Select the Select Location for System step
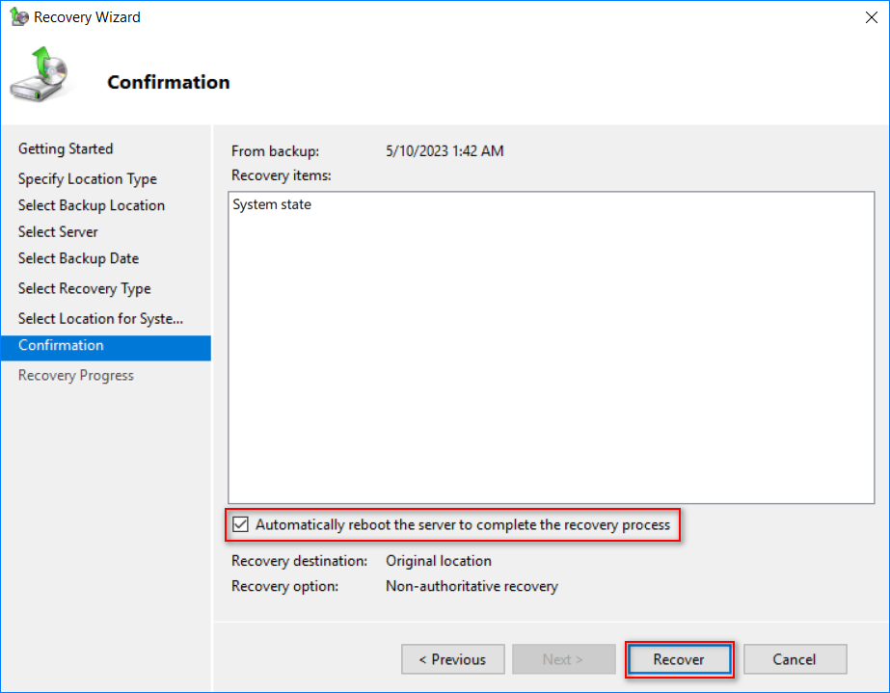The height and width of the screenshot is (693, 890). [x=100, y=318]
